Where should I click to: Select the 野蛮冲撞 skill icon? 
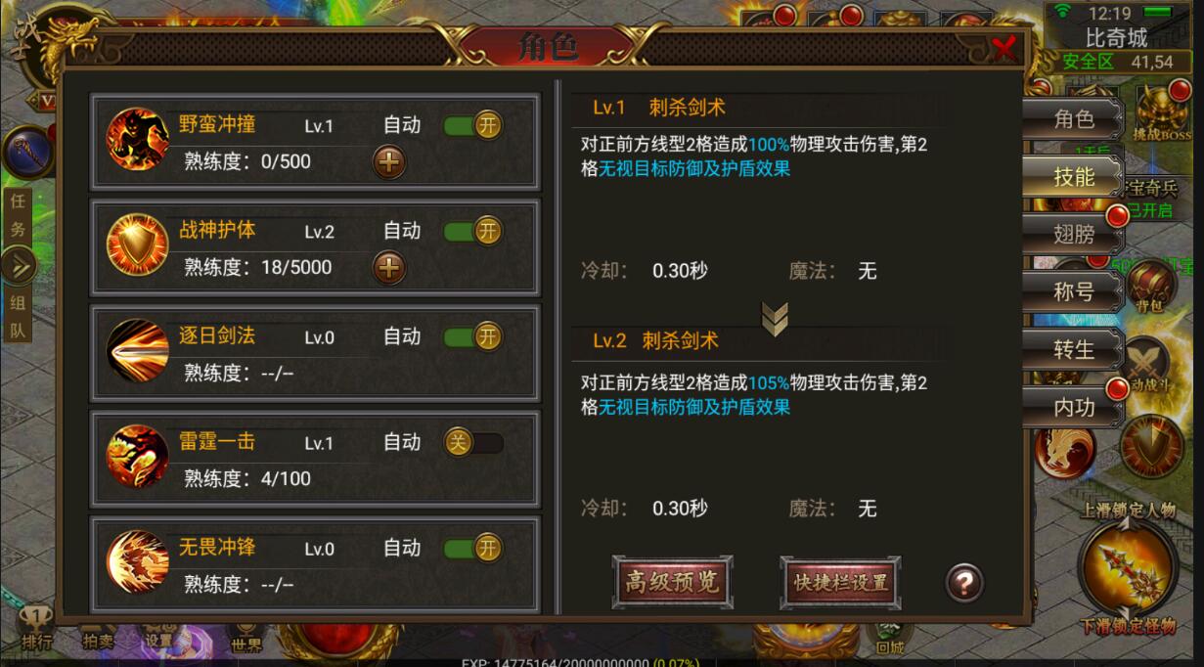click(x=138, y=139)
